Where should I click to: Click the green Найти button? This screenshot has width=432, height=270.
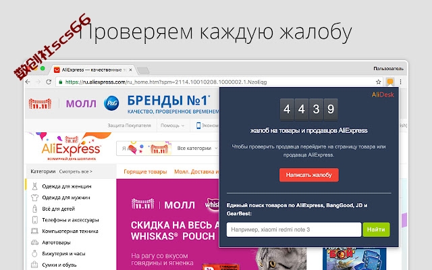(x=376, y=230)
